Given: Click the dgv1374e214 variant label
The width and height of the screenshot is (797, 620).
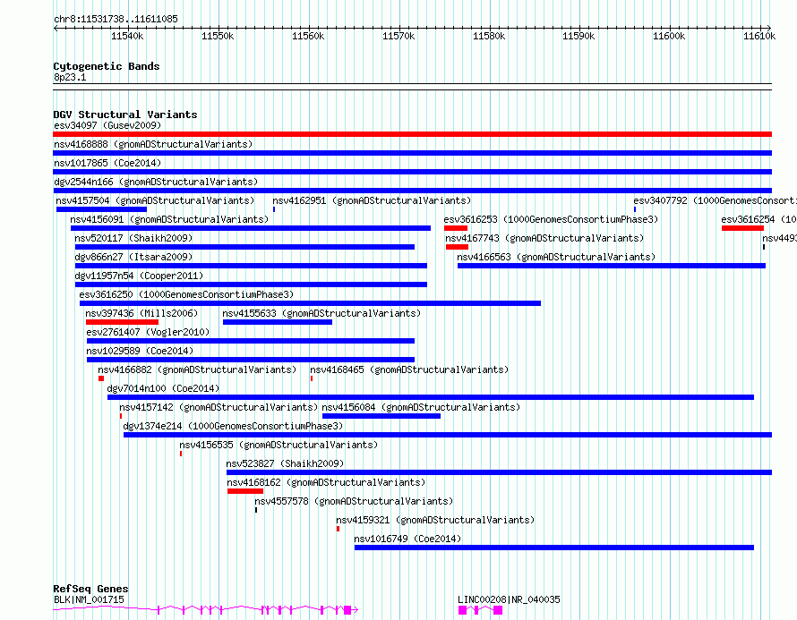Looking at the screenshot, I should (234, 426).
